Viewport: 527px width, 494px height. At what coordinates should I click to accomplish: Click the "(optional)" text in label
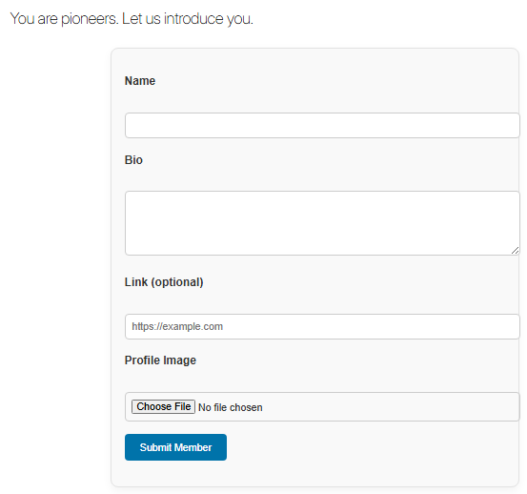pyautogui.click(x=177, y=282)
